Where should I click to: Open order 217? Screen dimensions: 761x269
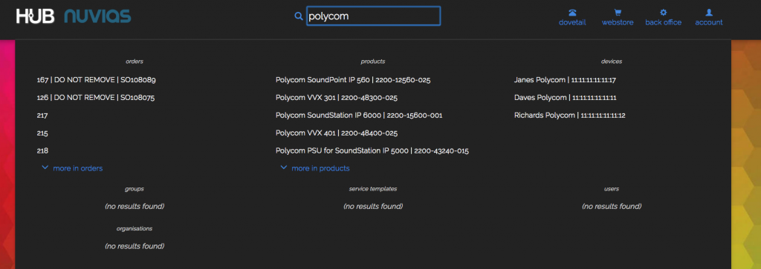coord(42,115)
